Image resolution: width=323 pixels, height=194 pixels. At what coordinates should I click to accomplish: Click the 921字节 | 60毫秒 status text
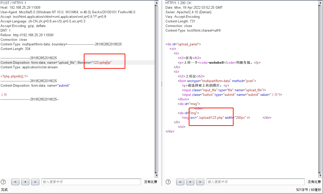pos(309,190)
